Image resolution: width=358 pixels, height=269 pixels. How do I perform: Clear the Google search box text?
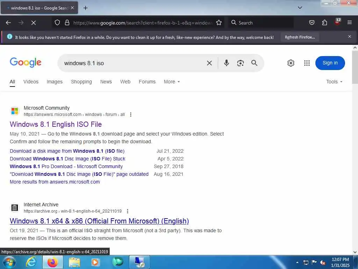(x=209, y=63)
